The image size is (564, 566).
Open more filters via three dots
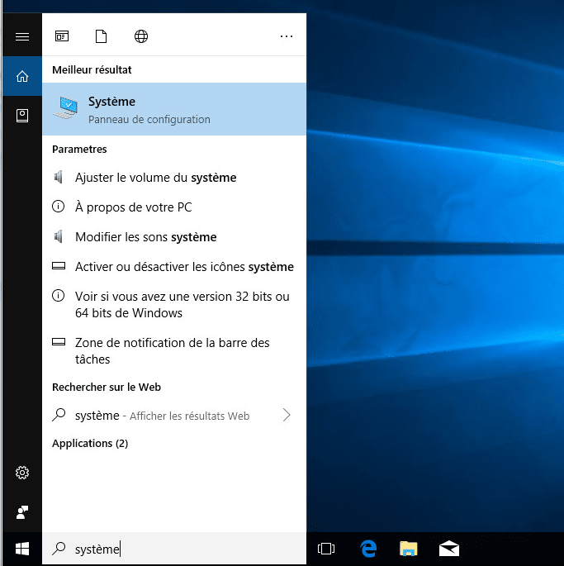point(287,36)
